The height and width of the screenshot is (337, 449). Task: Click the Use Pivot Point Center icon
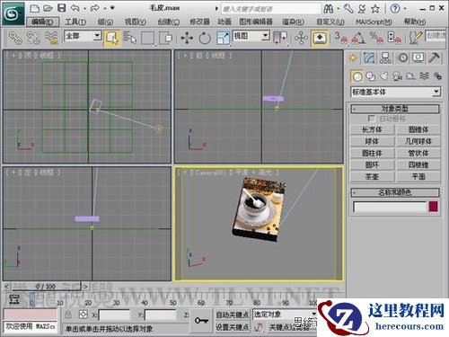tap(280, 38)
